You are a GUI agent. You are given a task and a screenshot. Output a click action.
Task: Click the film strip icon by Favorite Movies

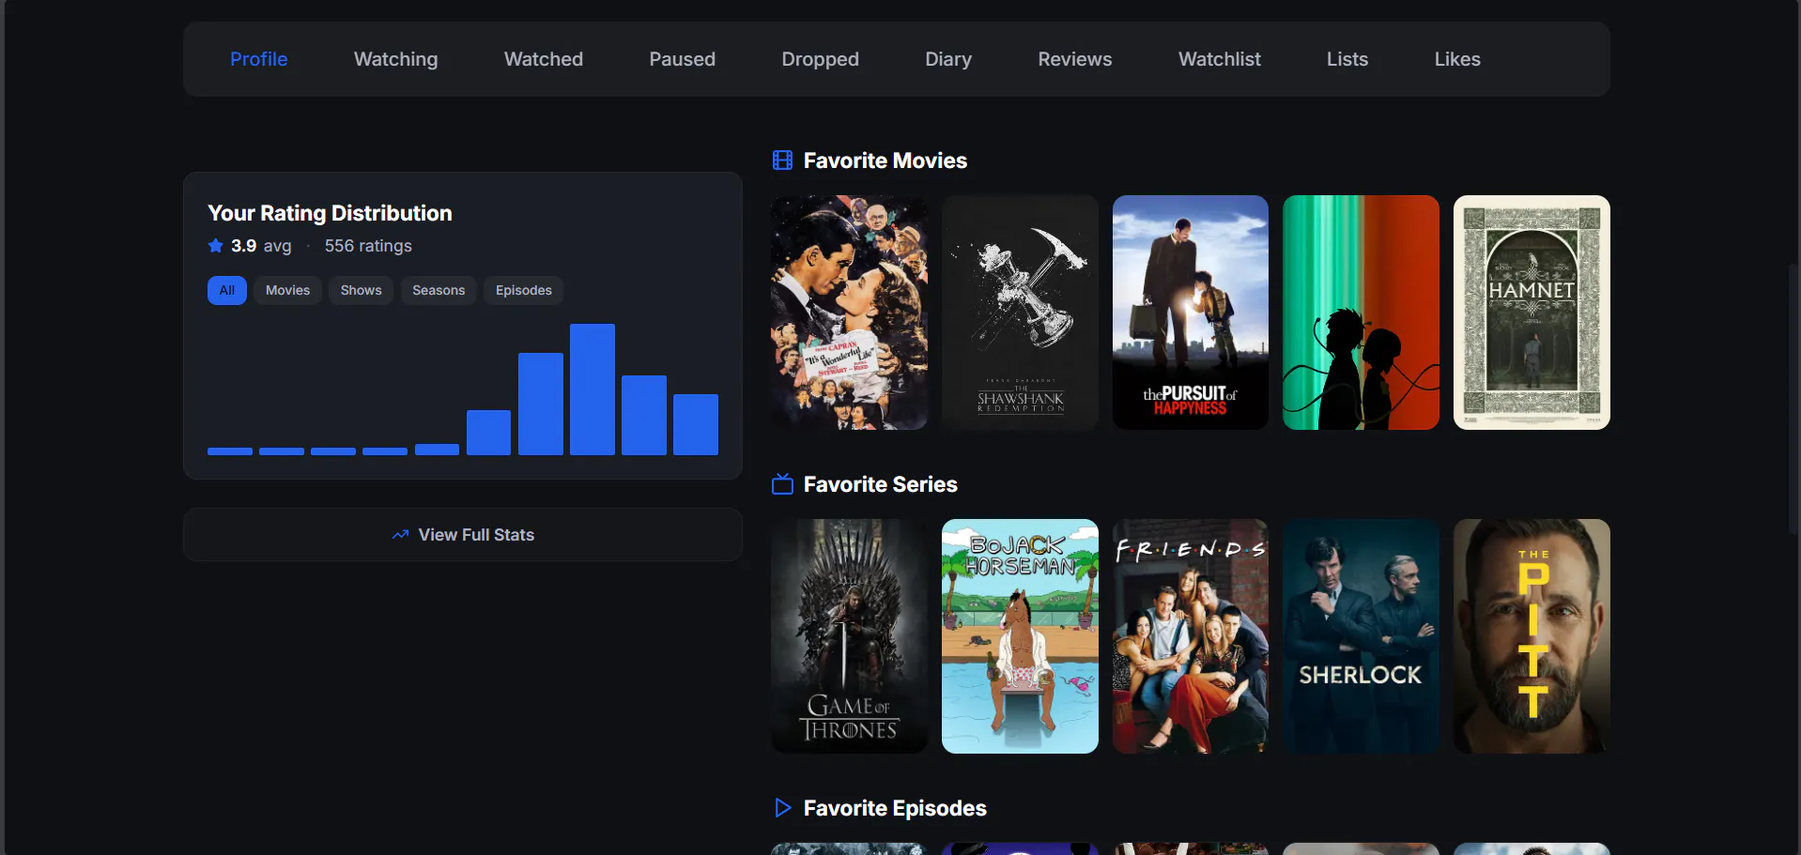[x=782, y=160]
